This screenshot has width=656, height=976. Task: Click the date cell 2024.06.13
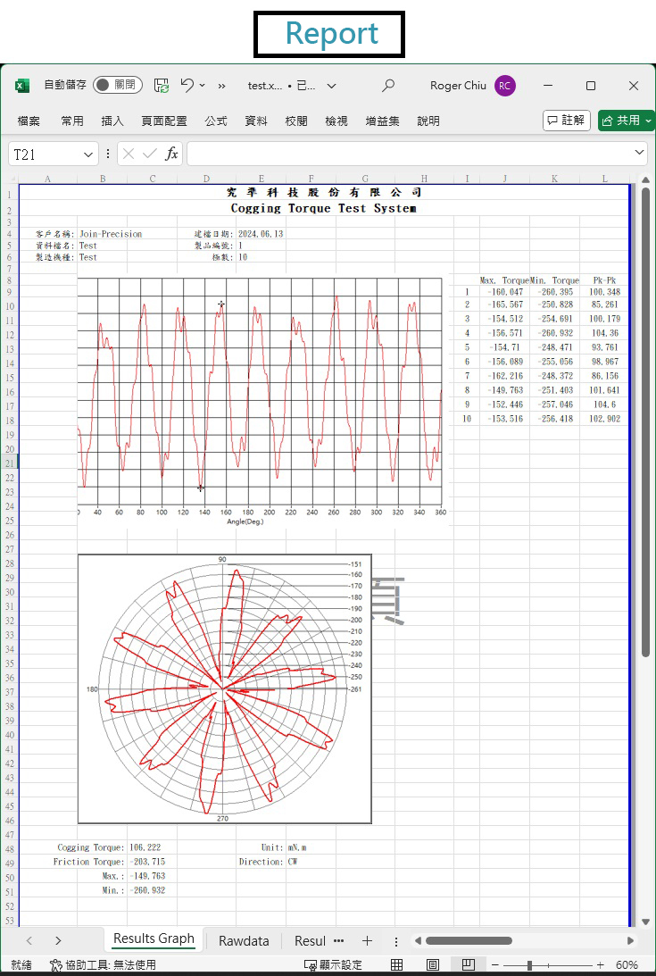coord(261,234)
